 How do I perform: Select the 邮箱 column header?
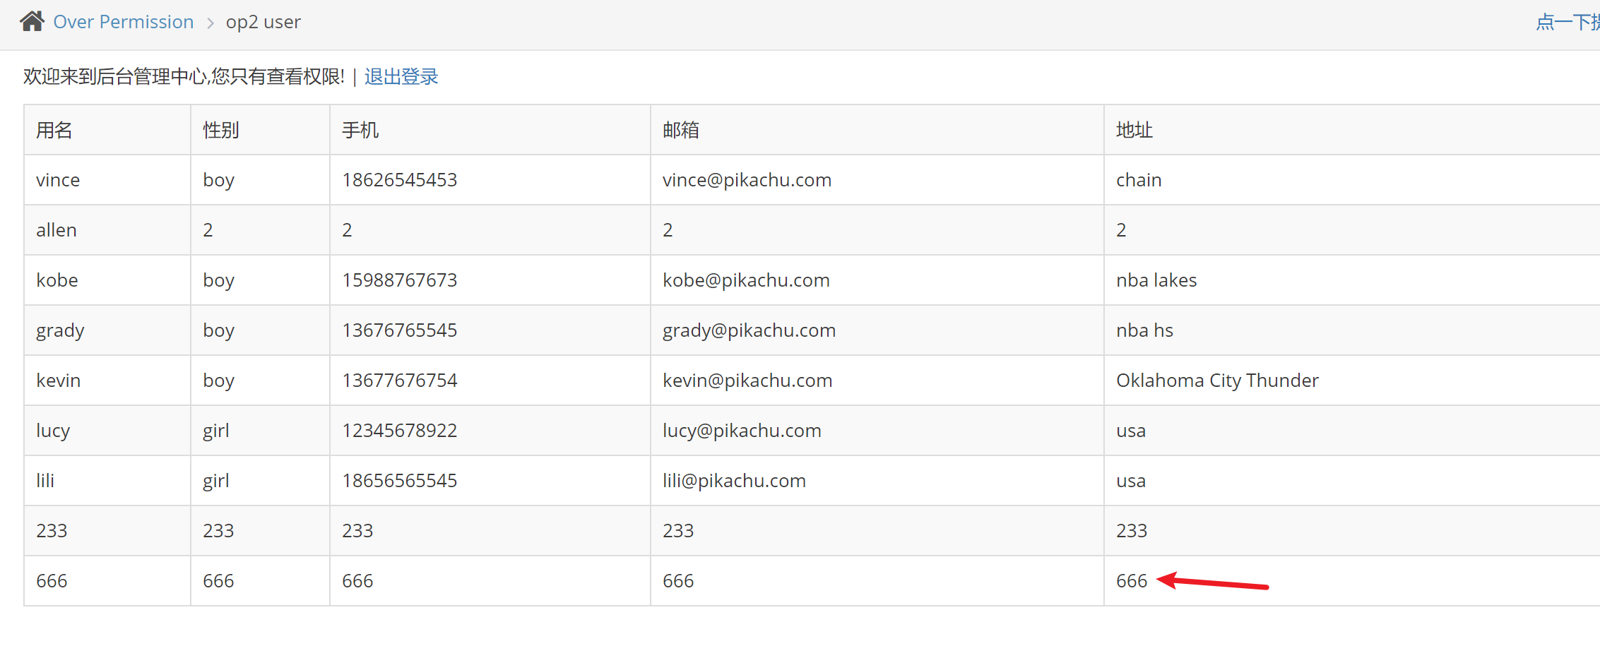pyautogui.click(x=680, y=130)
